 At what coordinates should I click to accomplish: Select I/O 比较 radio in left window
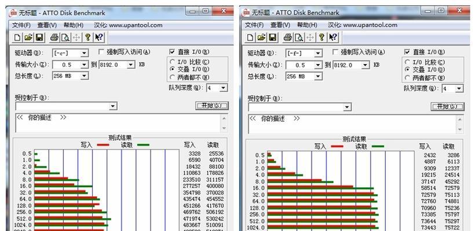coord(173,62)
